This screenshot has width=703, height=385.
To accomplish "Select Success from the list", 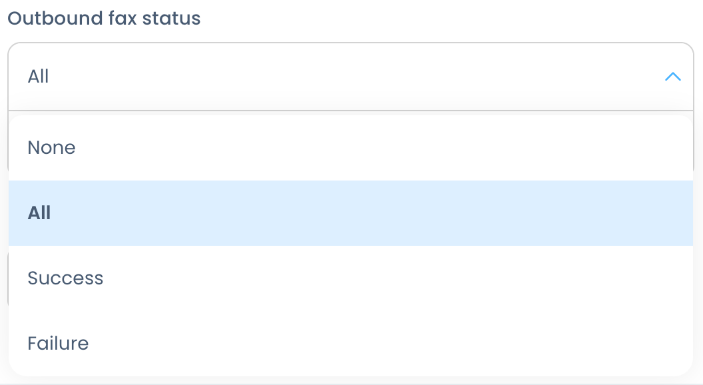I will tap(65, 278).
